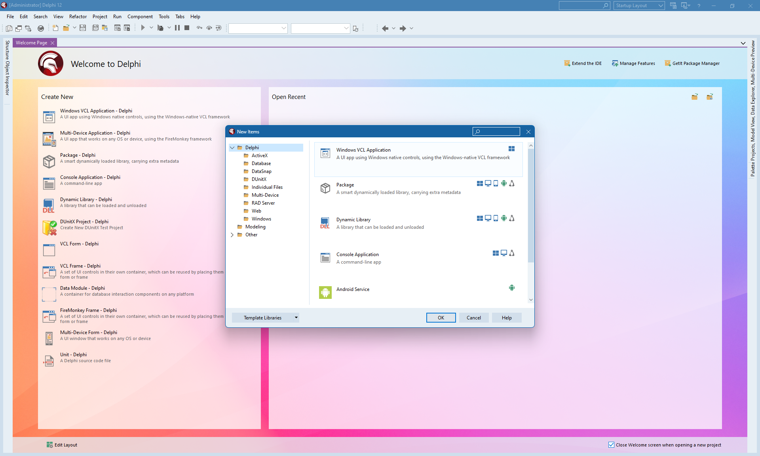Click the Save All toolbar icon

[x=95, y=28]
